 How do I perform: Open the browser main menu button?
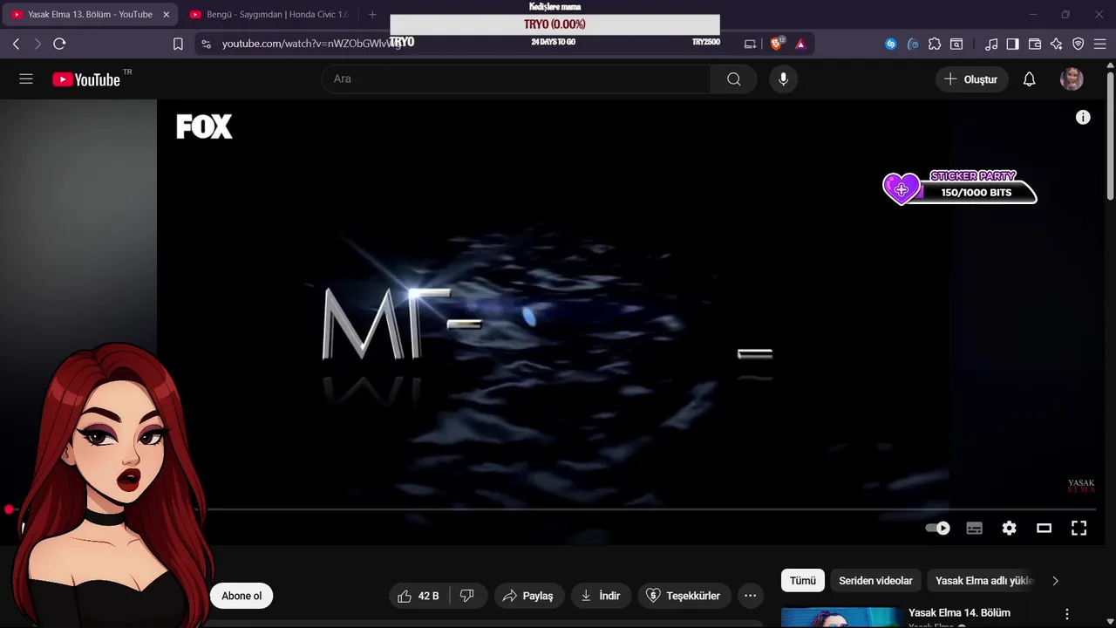pyautogui.click(x=1100, y=44)
